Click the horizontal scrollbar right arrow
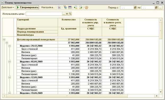This screenshot has height=100, width=165. pyautogui.click(x=157, y=96)
